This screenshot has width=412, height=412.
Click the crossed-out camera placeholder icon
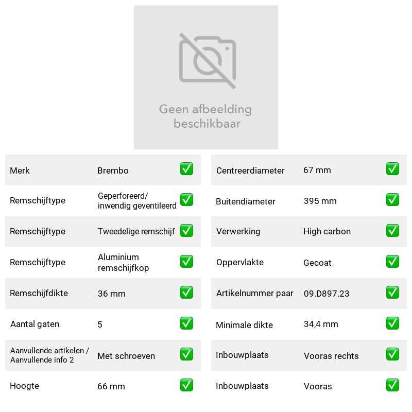(x=208, y=61)
